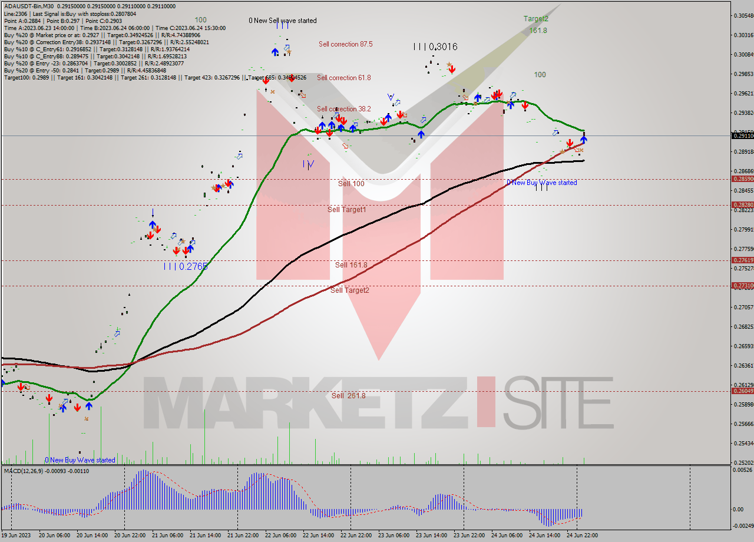
Task: Select the 0.26825 price axis value
Action: [743, 327]
